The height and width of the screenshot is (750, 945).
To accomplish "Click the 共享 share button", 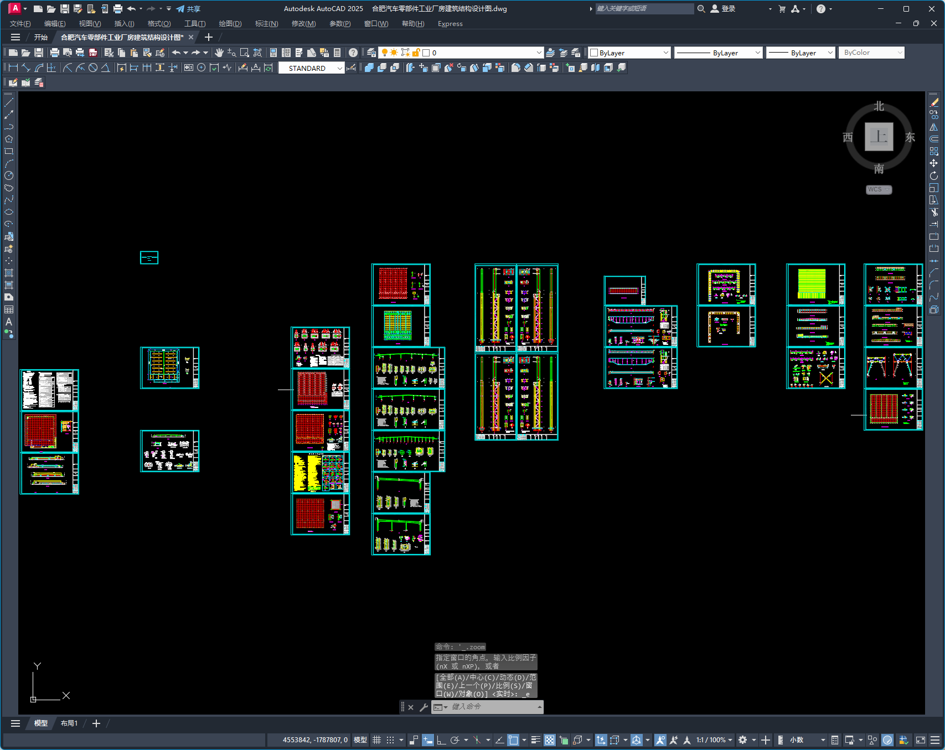I will [x=188, y=9].
